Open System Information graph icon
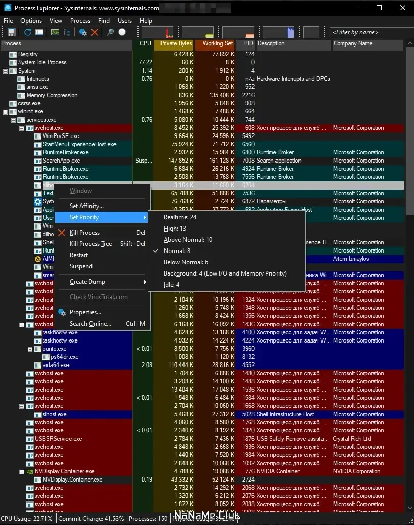The width and height of the screenshot is (414, 525). (x=55, y=32)
